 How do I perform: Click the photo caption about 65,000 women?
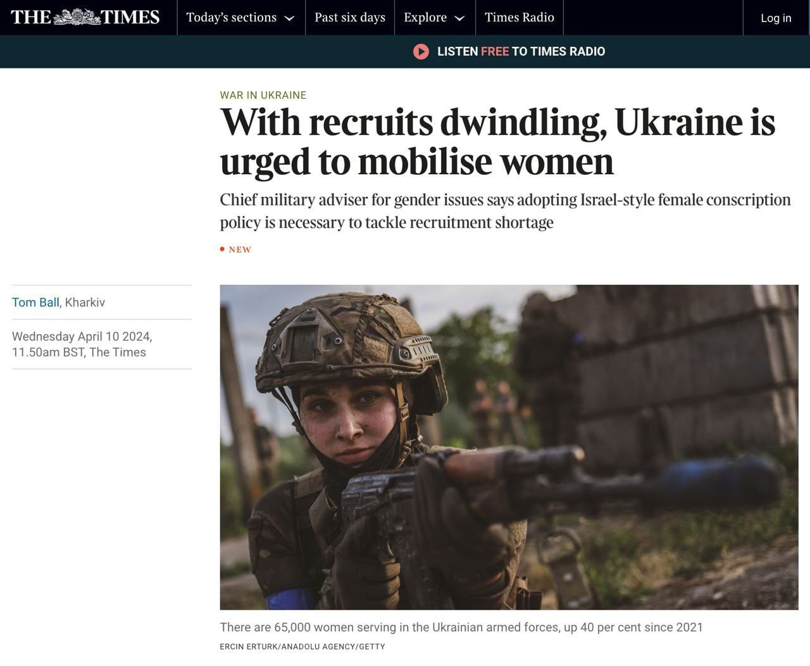(461, 627)
